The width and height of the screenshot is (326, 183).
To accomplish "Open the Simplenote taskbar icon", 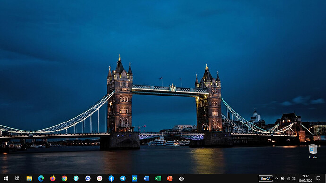I will (x=88, y=178).
